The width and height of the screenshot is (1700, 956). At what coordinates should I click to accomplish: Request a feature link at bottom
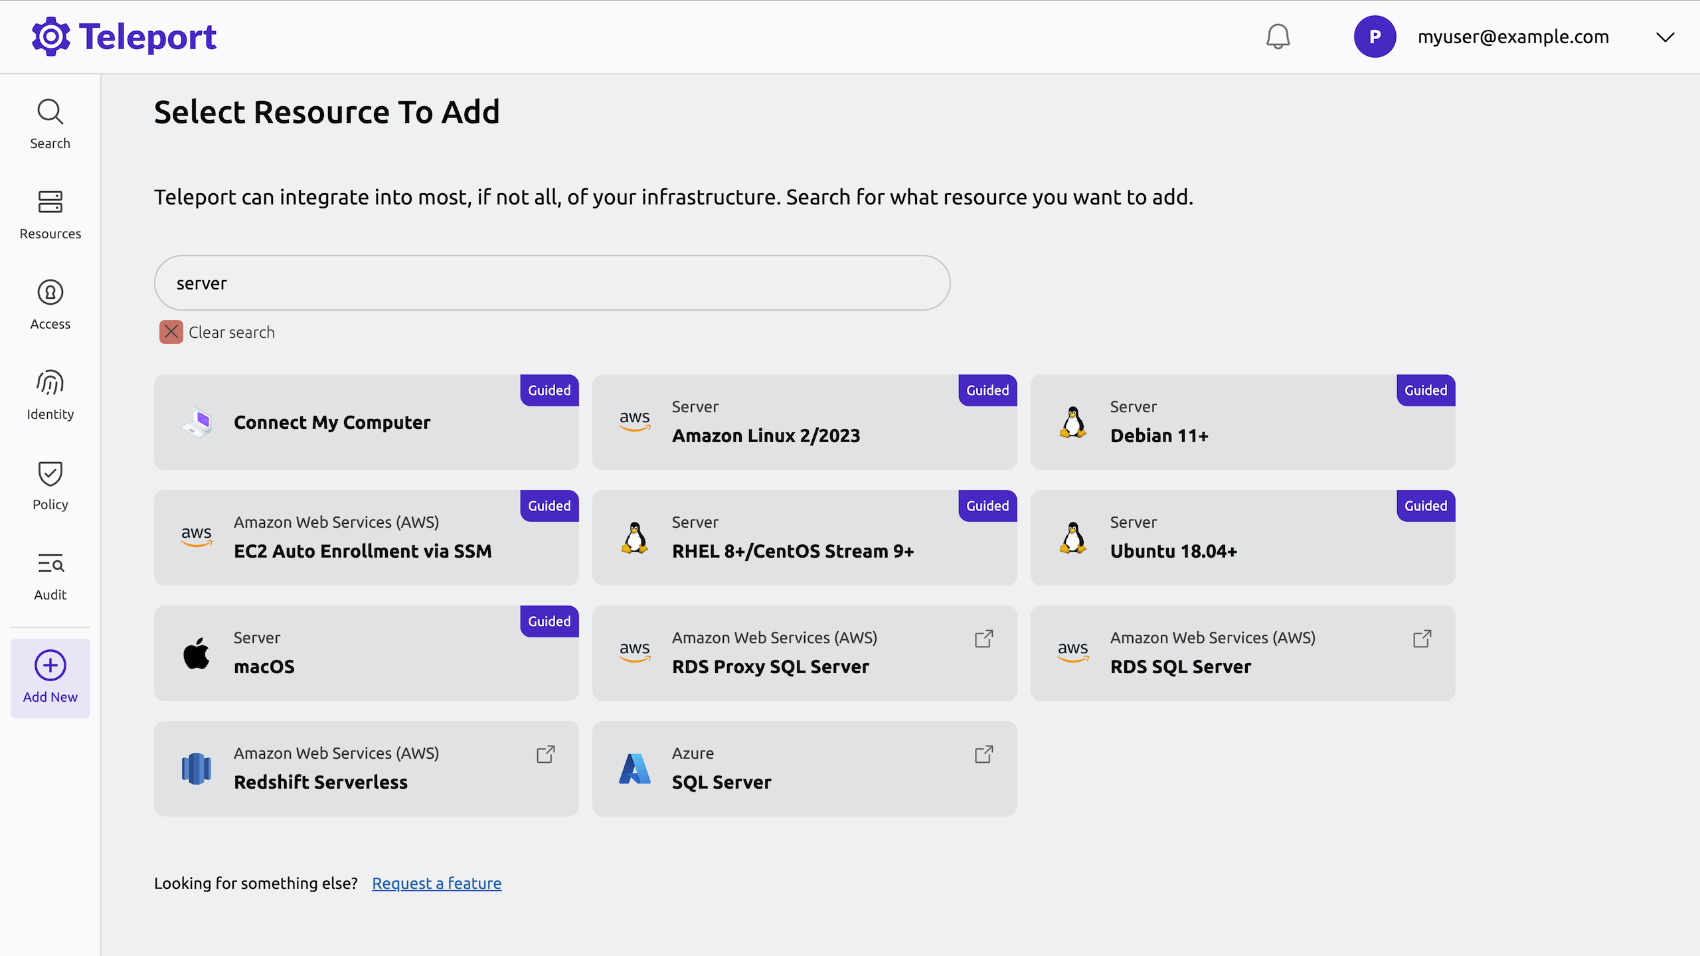437,882
